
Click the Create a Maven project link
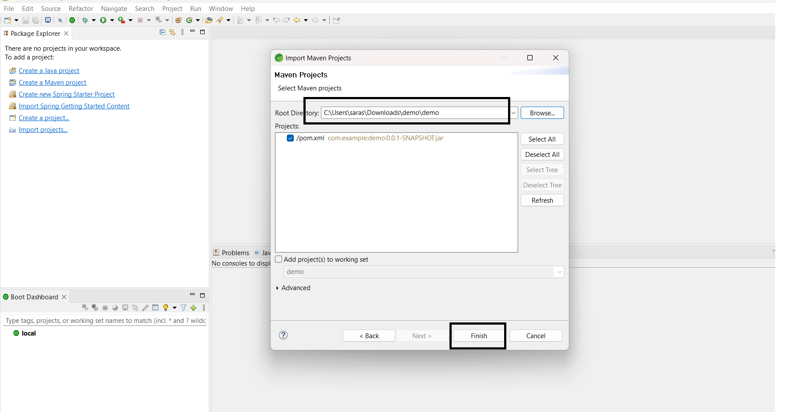(x=52, y=83)
